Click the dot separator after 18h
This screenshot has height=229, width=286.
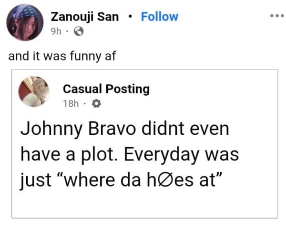click(x=84, y=104)
